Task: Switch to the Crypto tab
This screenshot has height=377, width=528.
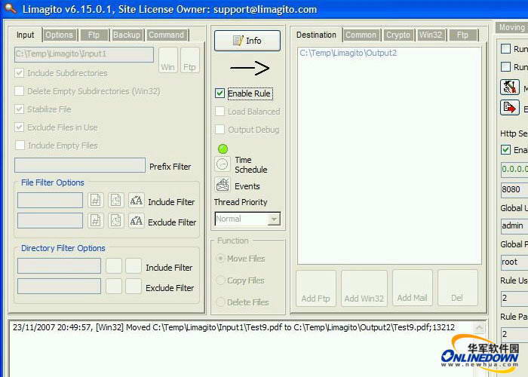Action: pos(398,35)
